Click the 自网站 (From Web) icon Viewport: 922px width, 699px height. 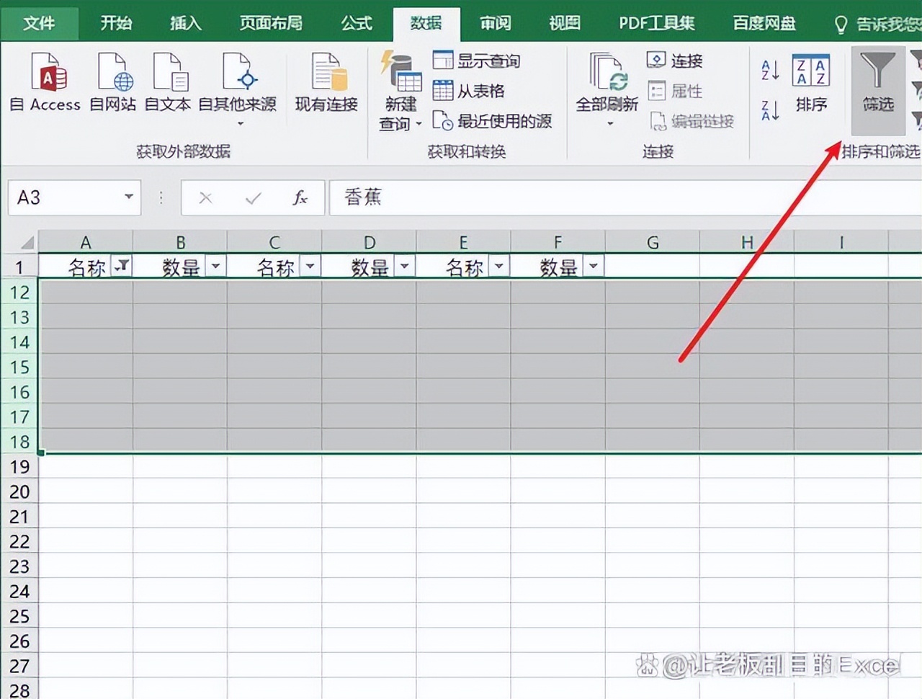112,83
